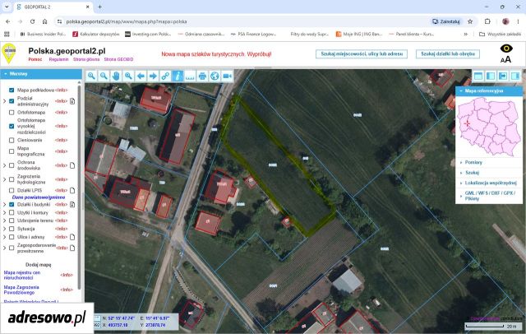Enable the Użytki i kontury layer
The width and height of the screenshot is (526, 334).
tap(12, 212)
